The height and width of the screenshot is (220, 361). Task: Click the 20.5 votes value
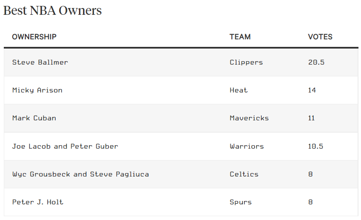pyautogui.click(x=316, y=62)
